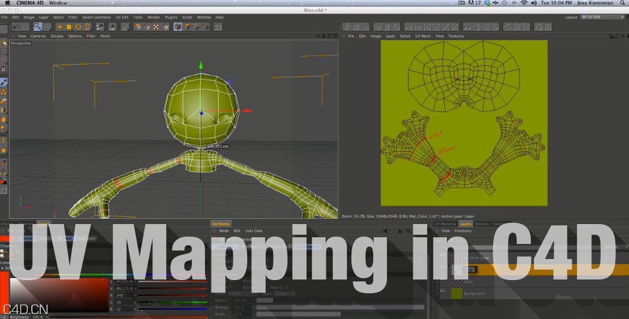Select the Clone stamp tool
Screen dimensions: 629x319
[3, 92]
